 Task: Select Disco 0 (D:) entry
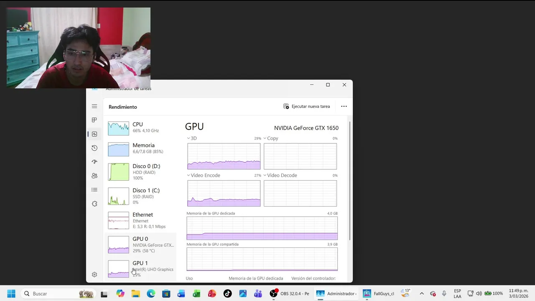[141, 172]
